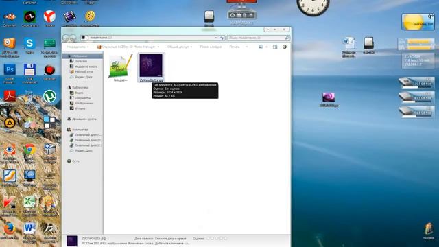Click Открыть в ACDSee Photo Manager button
The image size is (439, 247).
coord(126,47)
